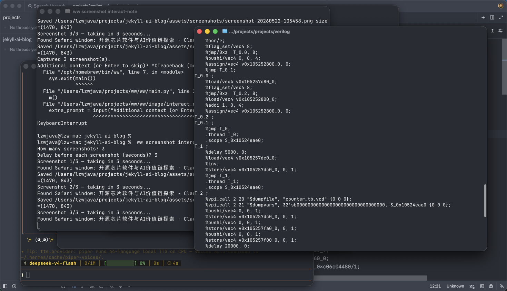Click the vertical scrollbar in verilog terminal
Screen dimensions: 507x291
485,201
